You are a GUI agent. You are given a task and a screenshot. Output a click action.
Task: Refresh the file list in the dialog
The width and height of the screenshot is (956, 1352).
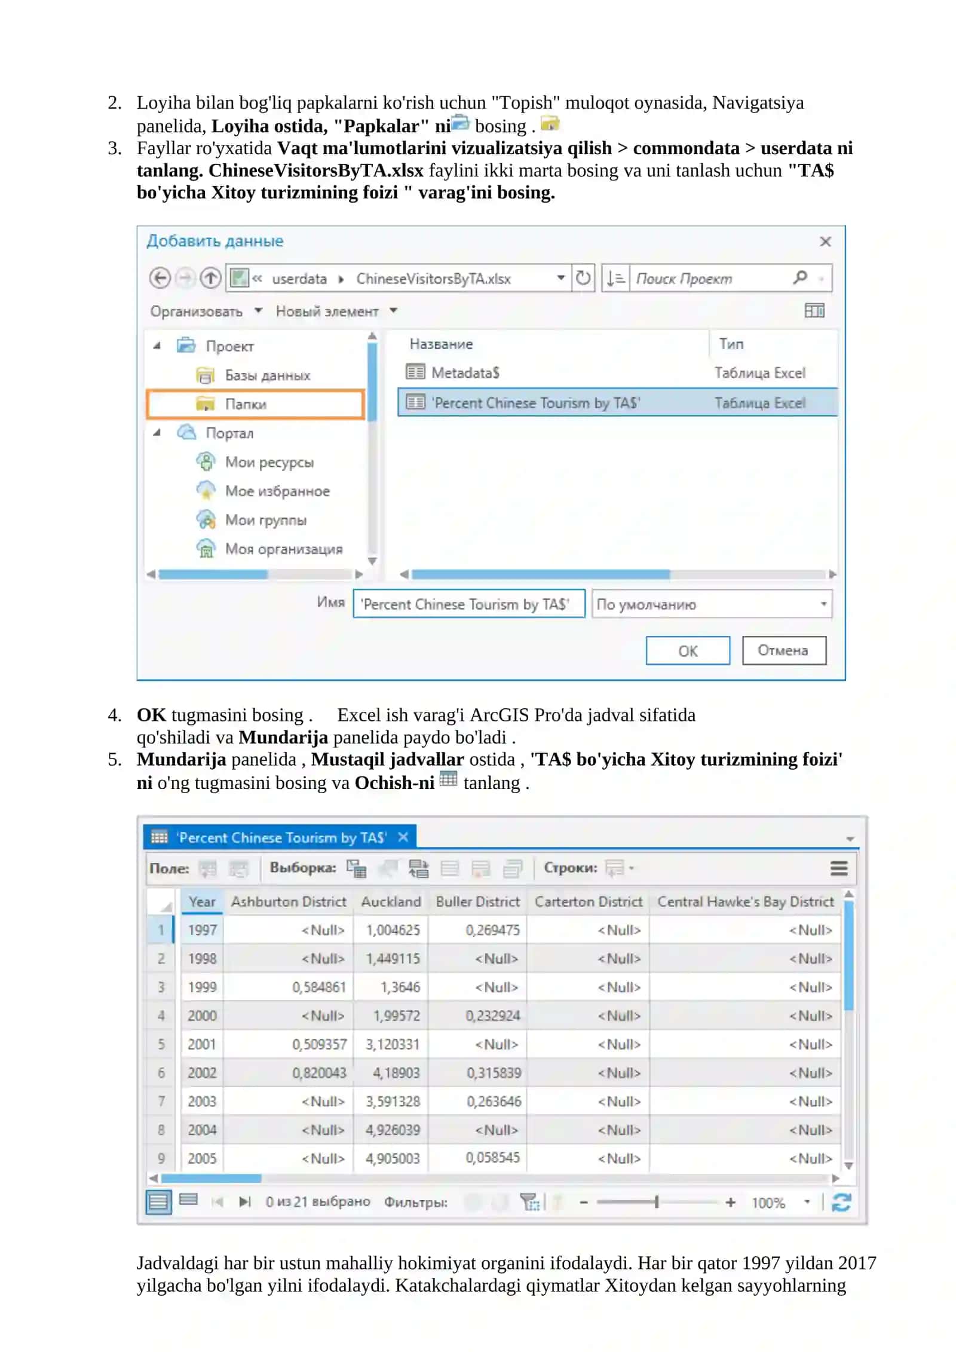[583, 278]
